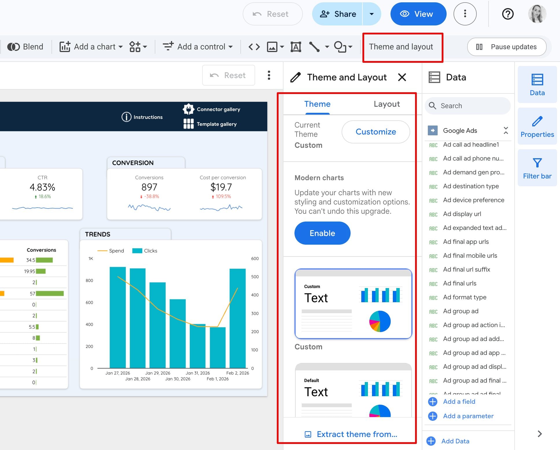Click the Blend data icon
This screenshot has width=560, height=450.
click(13, 47)
